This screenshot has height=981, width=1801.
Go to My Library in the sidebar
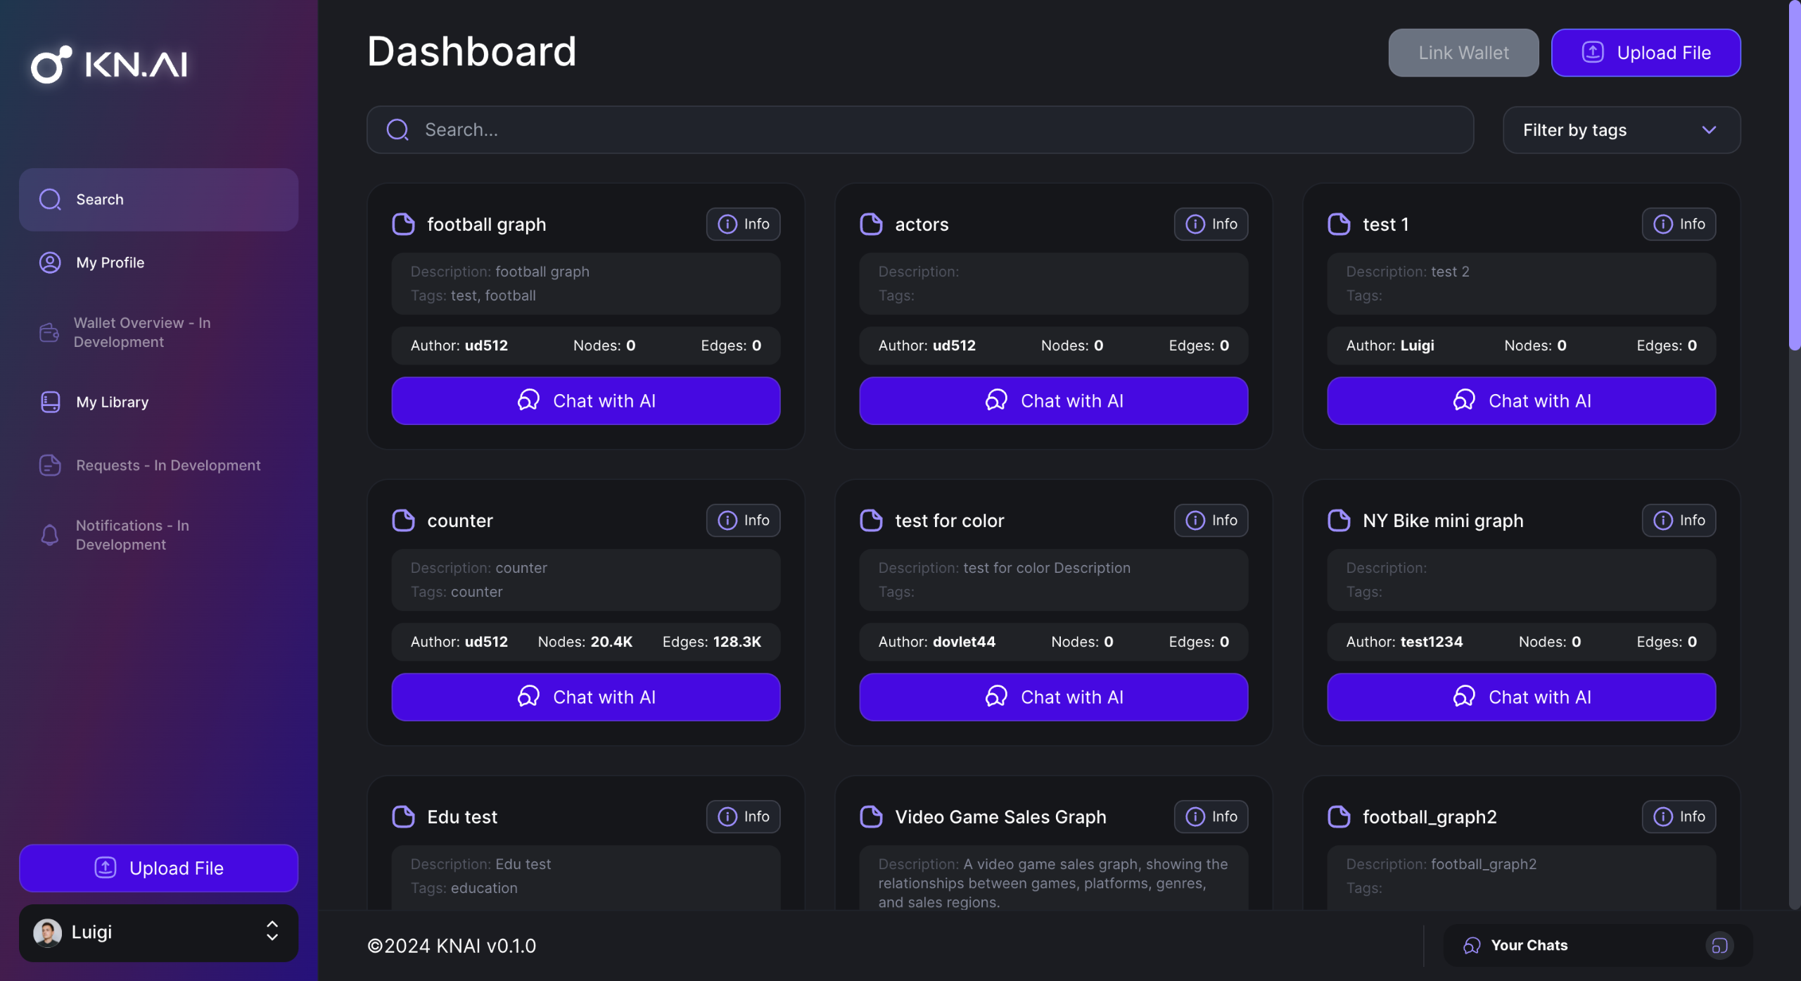113,402
